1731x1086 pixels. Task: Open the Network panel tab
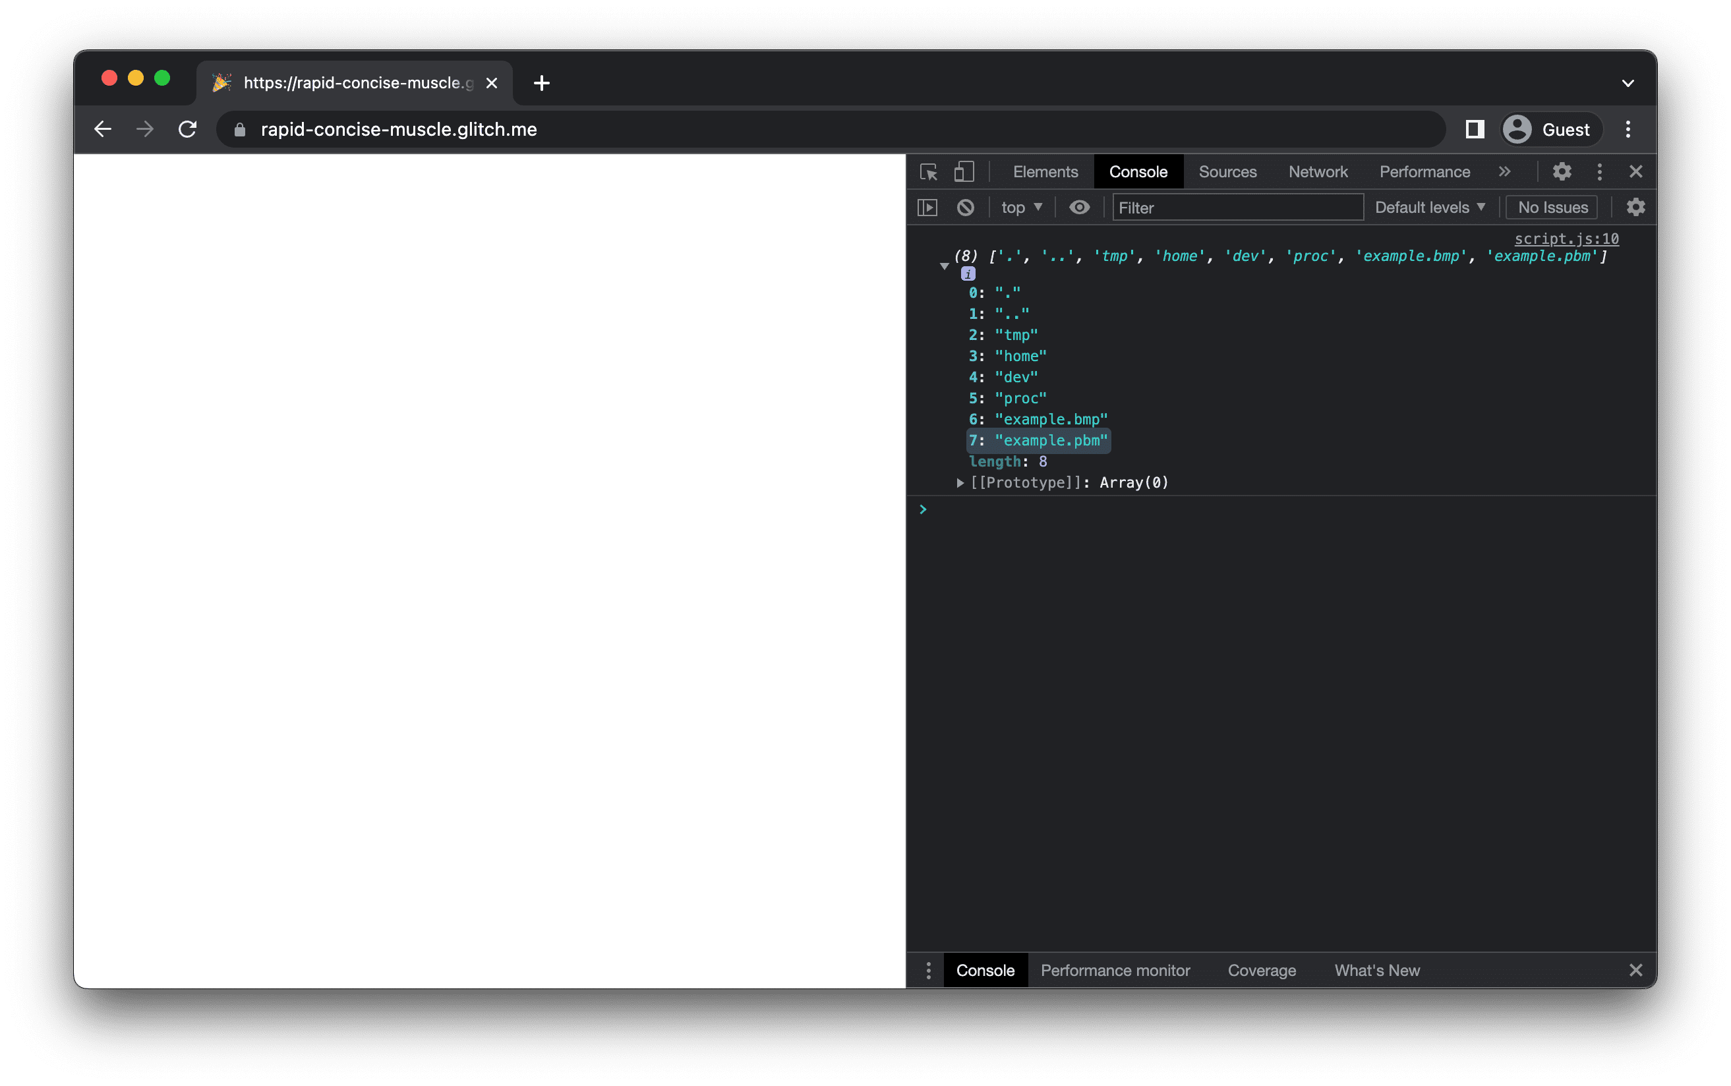tap(1318, 171)
